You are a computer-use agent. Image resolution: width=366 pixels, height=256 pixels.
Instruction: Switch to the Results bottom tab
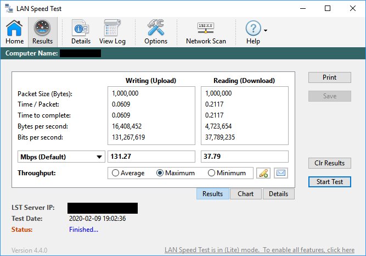[213, 194]
